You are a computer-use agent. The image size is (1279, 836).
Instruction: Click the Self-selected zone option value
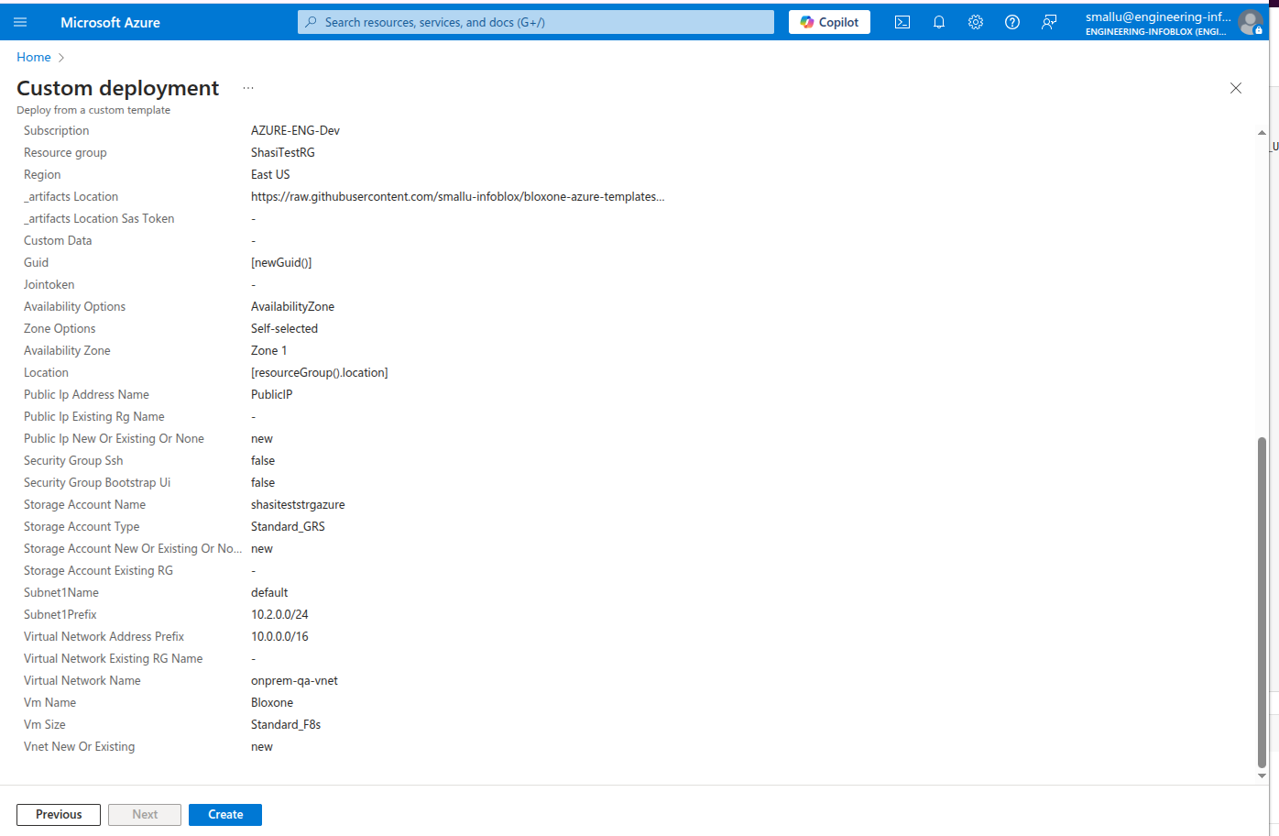[284, 328]
